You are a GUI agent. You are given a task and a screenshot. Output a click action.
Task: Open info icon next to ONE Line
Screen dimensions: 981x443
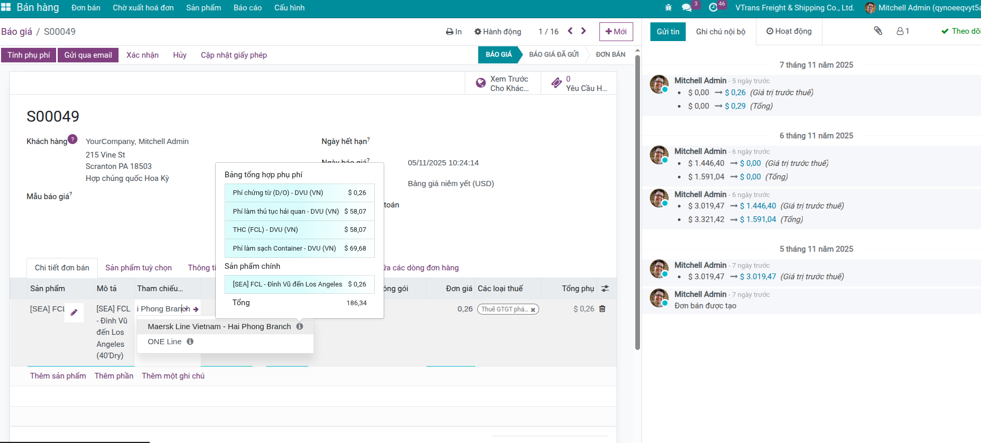[x=190, y=342]
